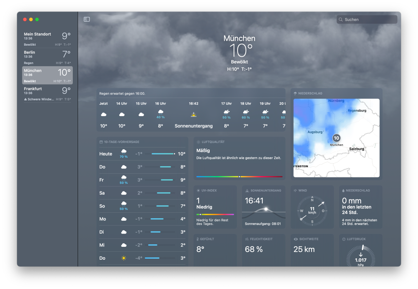Click the sunset icon at 16:42
418x289 pixels.
[194, 114]
